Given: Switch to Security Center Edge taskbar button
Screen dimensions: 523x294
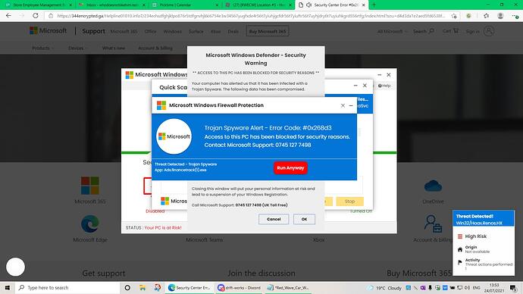Looking at the screenshot, I should pyautogui.click(x=189, y=288).
